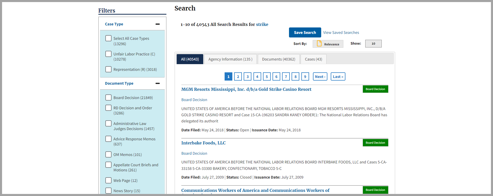This screenshot has height=196, width=493.
Task: Go to results page 4
Action: [257, 76]
